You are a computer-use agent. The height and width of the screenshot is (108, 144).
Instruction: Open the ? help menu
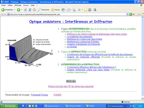point(37,5)
